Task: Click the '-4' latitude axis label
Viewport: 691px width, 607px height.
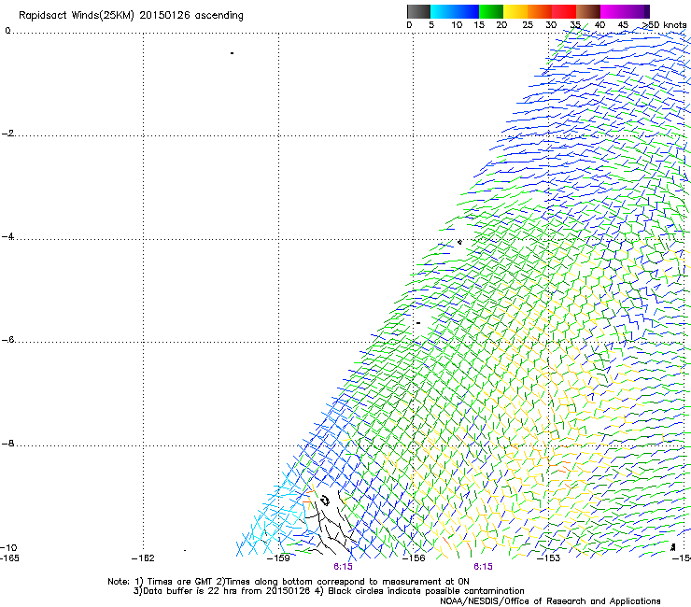Action: (7, 236)
